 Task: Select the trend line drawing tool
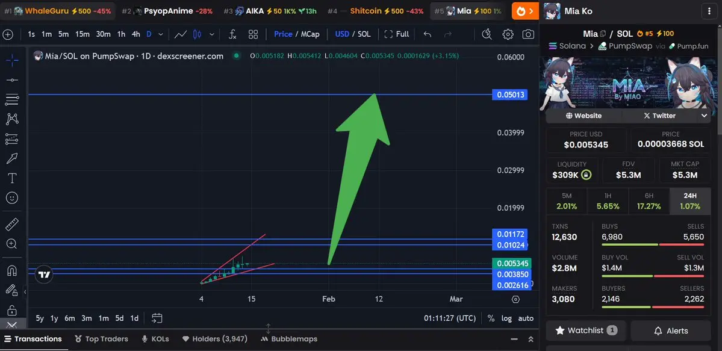(12, 80)
